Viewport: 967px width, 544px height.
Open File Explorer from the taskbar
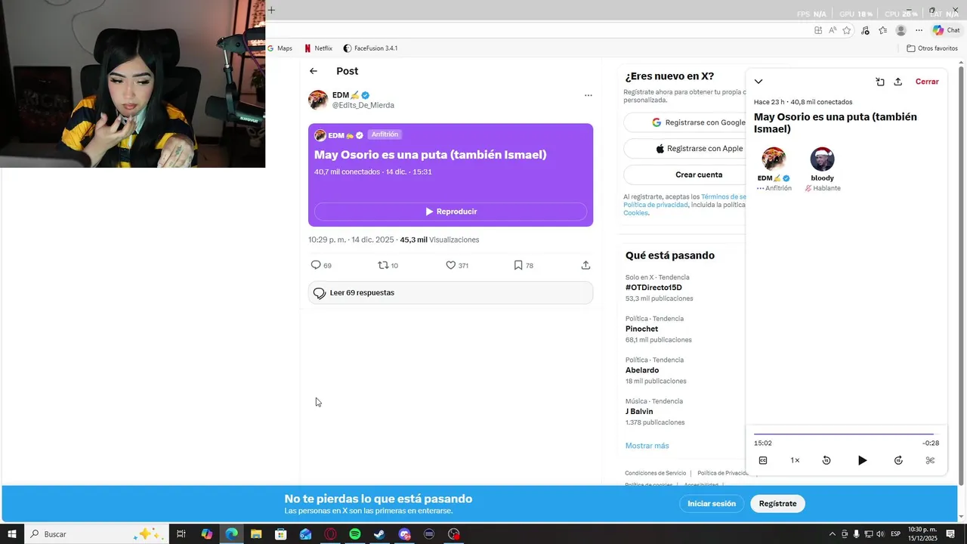pos(256,534)
